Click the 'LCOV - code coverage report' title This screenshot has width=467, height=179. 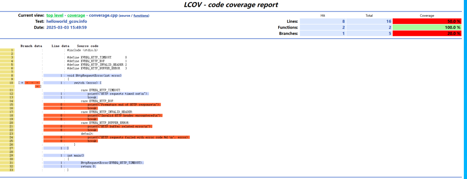[231, 5]
